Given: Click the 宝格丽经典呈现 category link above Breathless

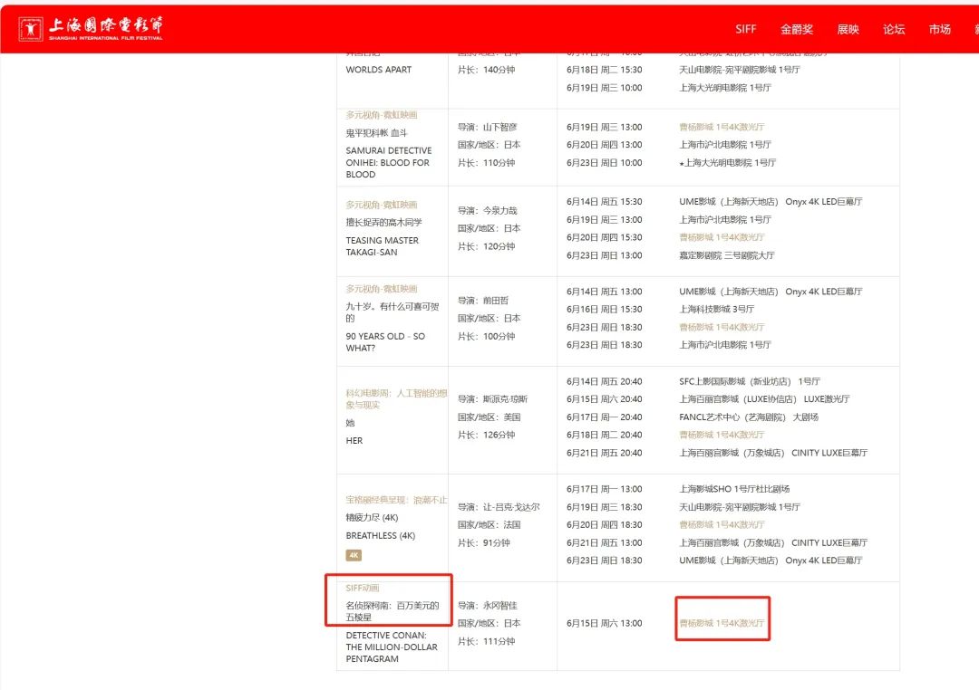Looking at the screenshot, I should click(x=396, y=500).
